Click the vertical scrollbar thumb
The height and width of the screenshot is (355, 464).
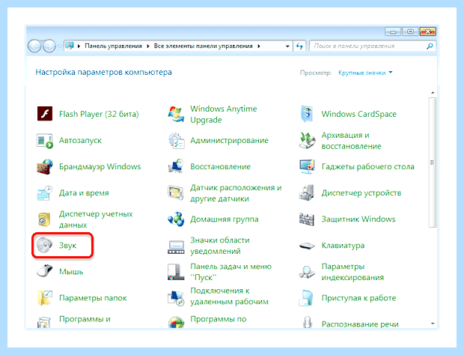[x=432, y=163]
